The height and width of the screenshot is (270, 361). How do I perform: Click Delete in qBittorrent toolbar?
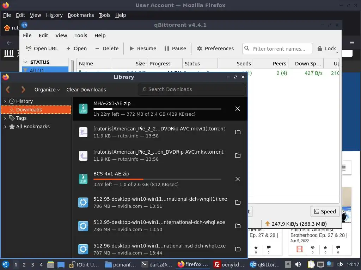(107, 49)
